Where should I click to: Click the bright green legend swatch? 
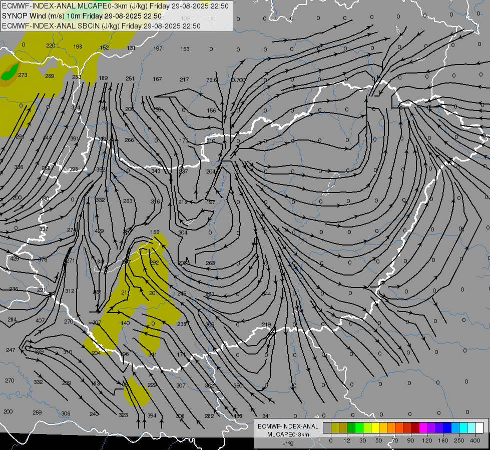pos(359,428)
